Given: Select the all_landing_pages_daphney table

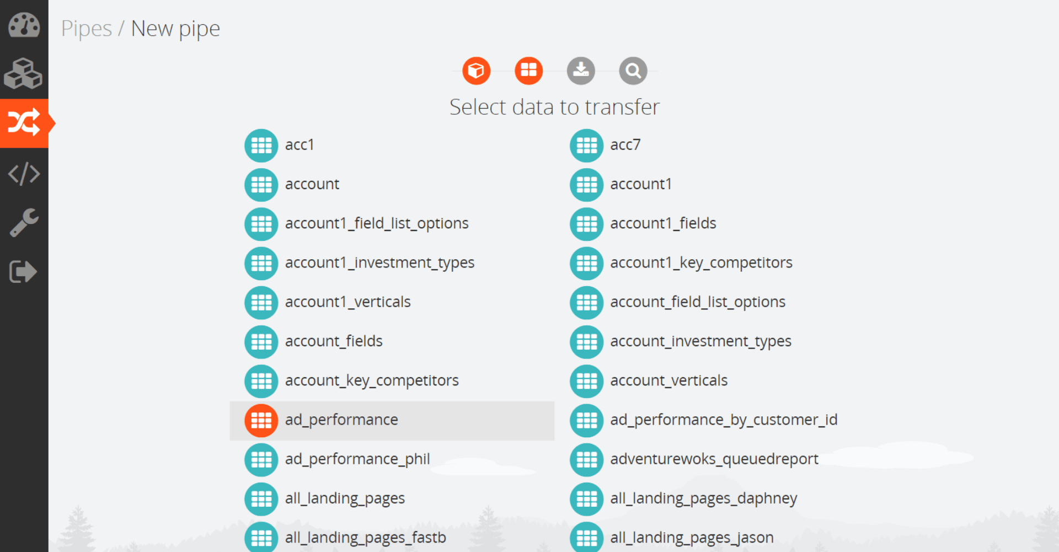Looking at the screenshot, I should [x=703, y=499].
